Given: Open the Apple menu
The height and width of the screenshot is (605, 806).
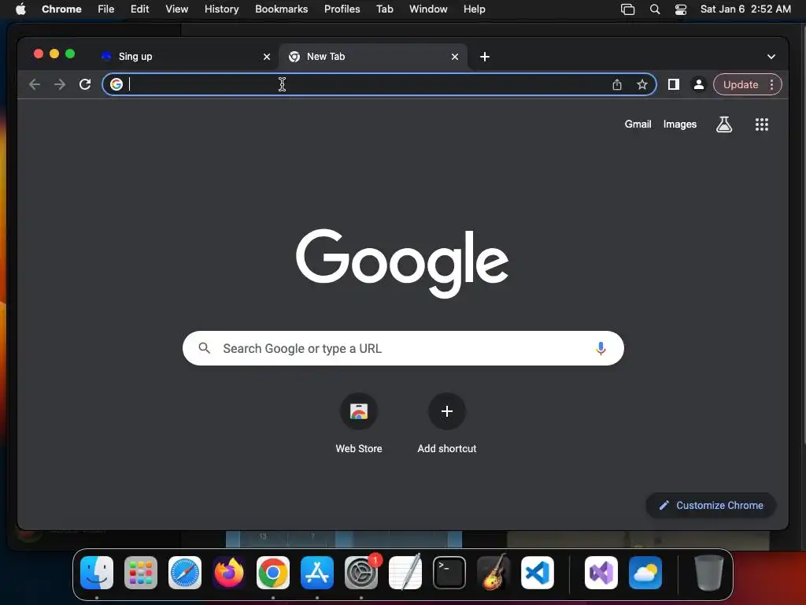Looking at the screenshot, I should [20, 9].
